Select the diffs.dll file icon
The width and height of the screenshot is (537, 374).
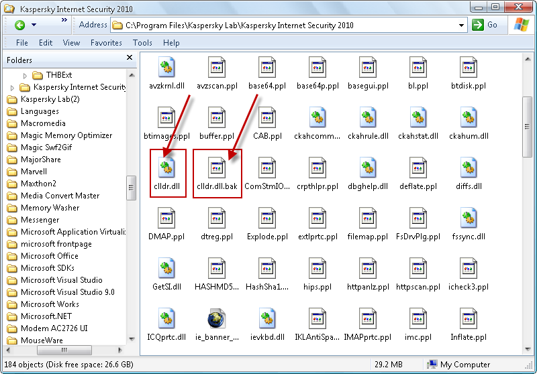469,168
